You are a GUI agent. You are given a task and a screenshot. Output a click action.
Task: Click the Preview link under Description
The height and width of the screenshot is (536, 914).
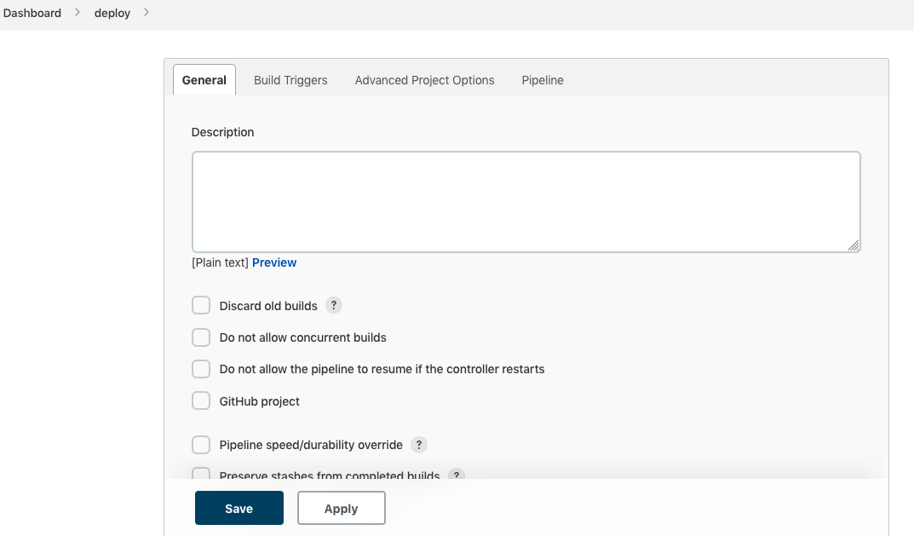[x=274, y=262]
